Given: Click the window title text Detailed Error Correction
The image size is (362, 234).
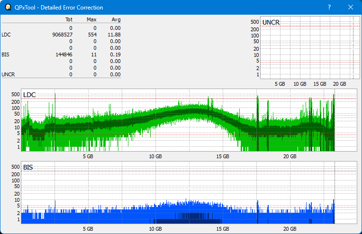Looking at the screenshot, I should point(72,8).
